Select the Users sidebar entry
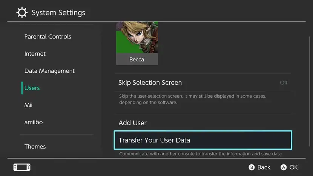Screen dimensions: 313x176 tap(32, 88)
